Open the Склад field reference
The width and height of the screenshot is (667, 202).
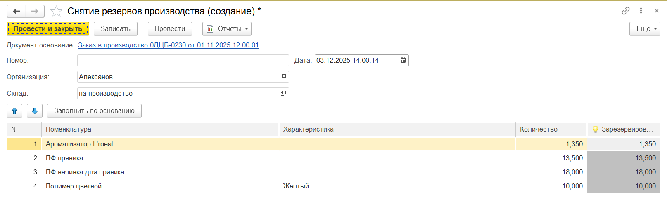pos(283,94)
